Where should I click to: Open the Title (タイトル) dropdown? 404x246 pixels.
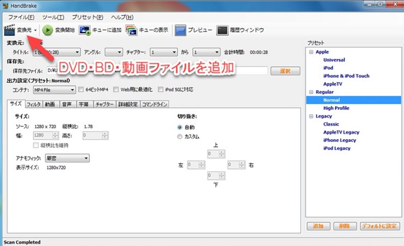point(57,53)
